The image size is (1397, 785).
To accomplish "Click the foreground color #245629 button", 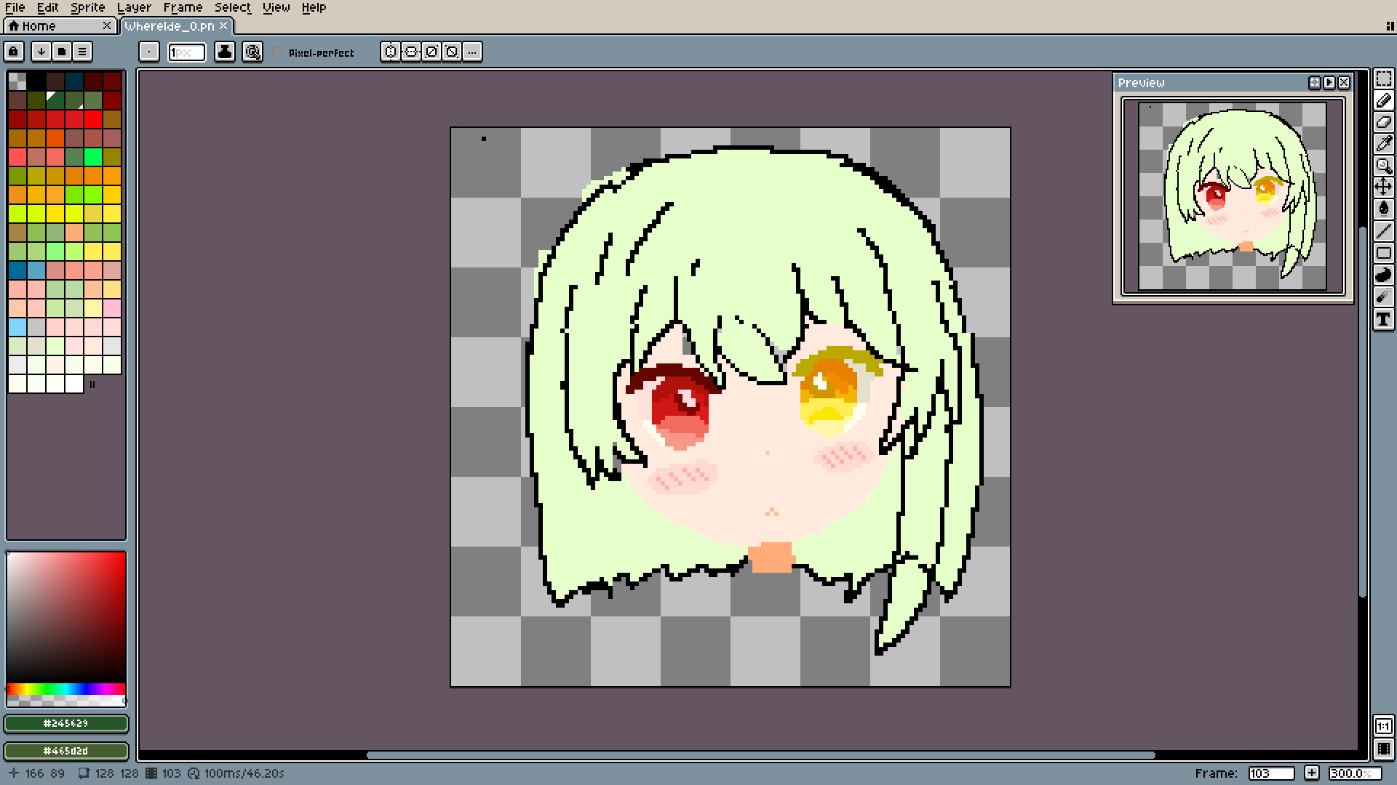I will click(65, 723).
